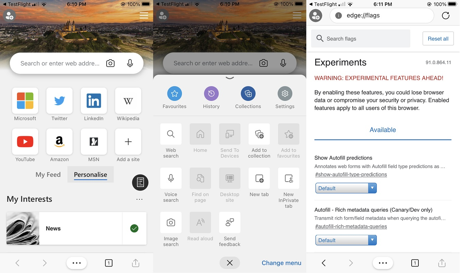Image resolution: width=460 pixels, height=273 pixels.
Task: Tap the Change menu link
Action: pos(281,263)
